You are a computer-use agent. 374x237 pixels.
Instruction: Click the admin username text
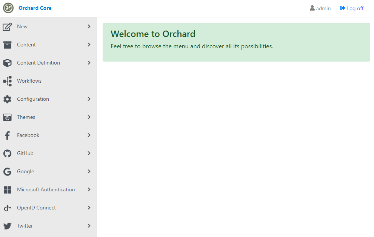pyautogui.click(x=323, y=9)
